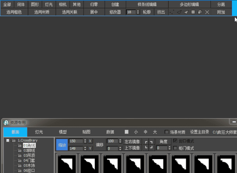
Task: Select the top-left corner alignment icon
Action: [x=146, y=142]
